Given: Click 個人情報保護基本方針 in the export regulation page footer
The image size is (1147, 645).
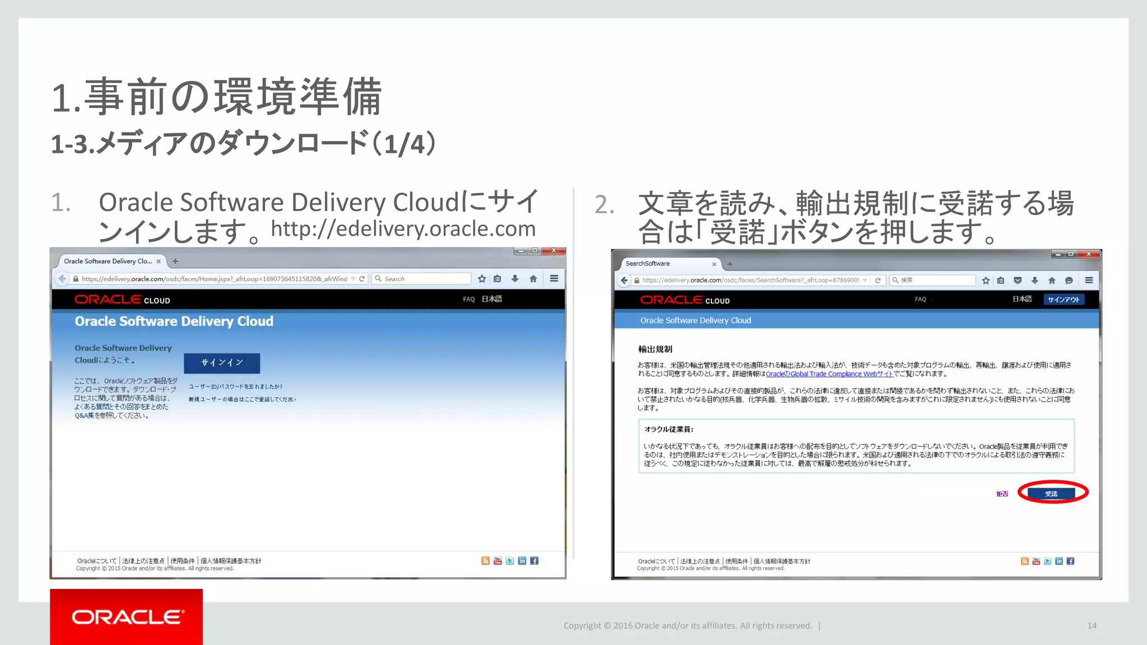Looking at the screenshot, I should point(782,561).
